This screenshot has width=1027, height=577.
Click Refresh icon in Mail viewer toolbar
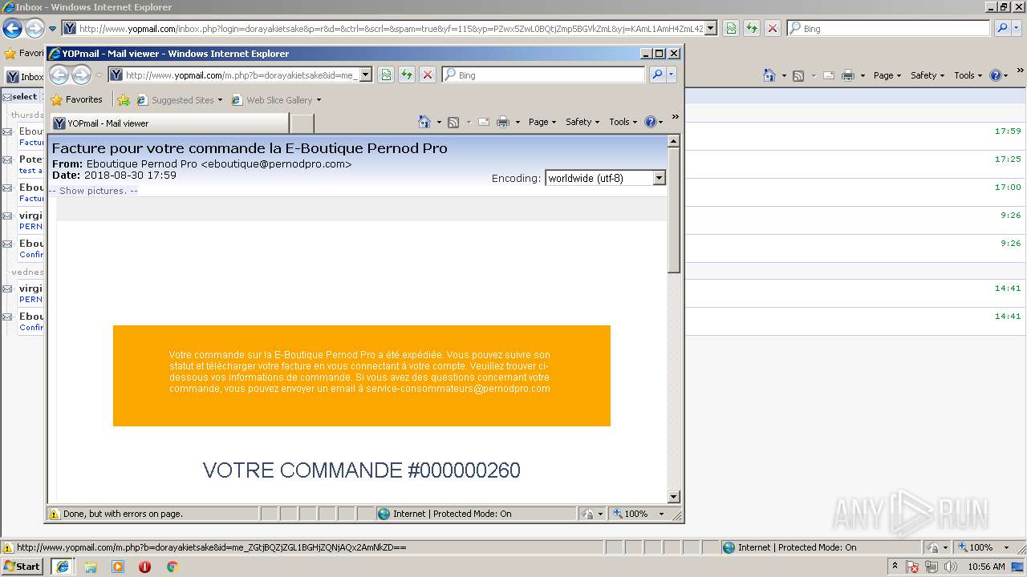pyautogui.click(x=407, y=75)
